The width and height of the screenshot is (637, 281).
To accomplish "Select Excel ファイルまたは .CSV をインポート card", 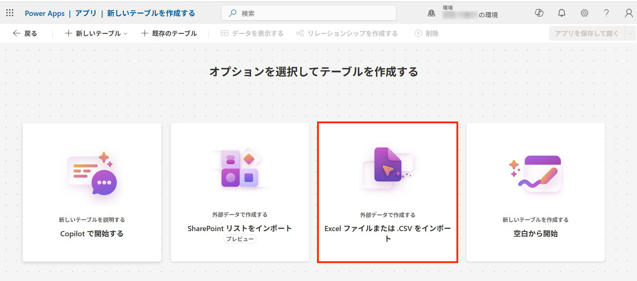I will (x=388, y=192).
